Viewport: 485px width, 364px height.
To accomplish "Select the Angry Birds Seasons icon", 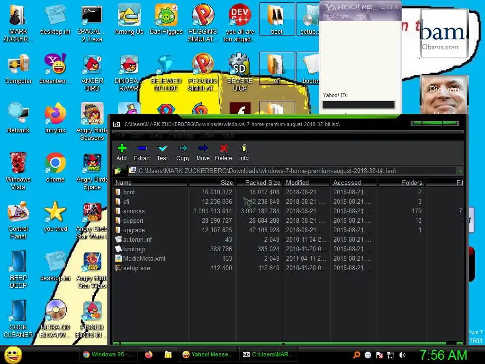I will (92, 122).
